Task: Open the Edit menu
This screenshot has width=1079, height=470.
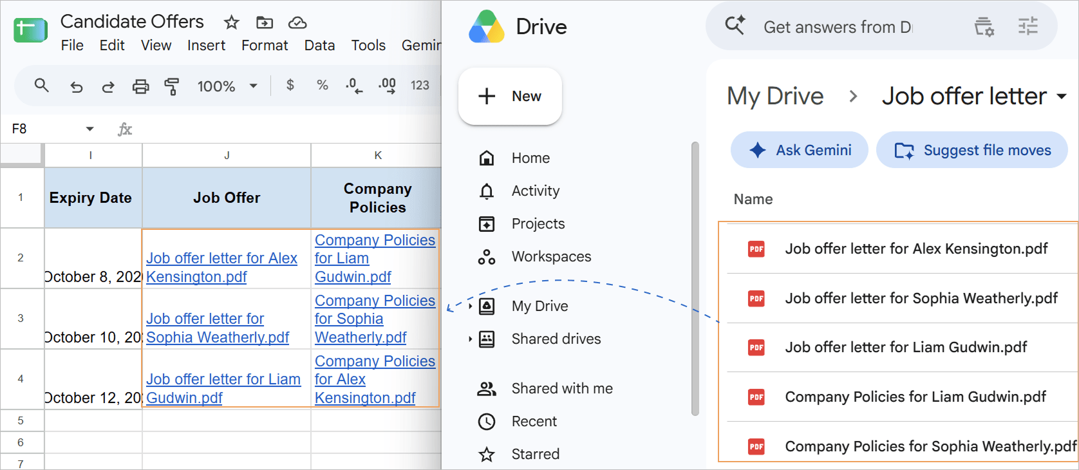Action: (112, 46)
